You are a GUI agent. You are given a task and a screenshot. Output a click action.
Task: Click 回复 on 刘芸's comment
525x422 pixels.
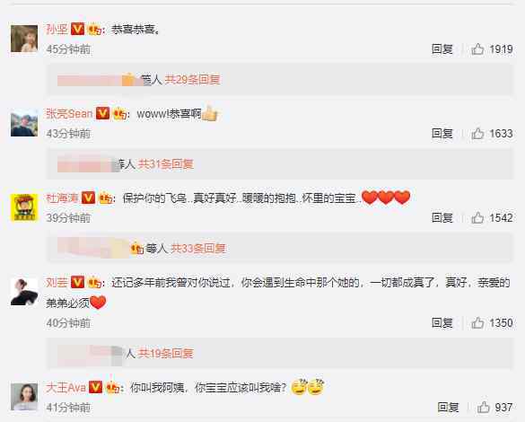tap(442, 323)
